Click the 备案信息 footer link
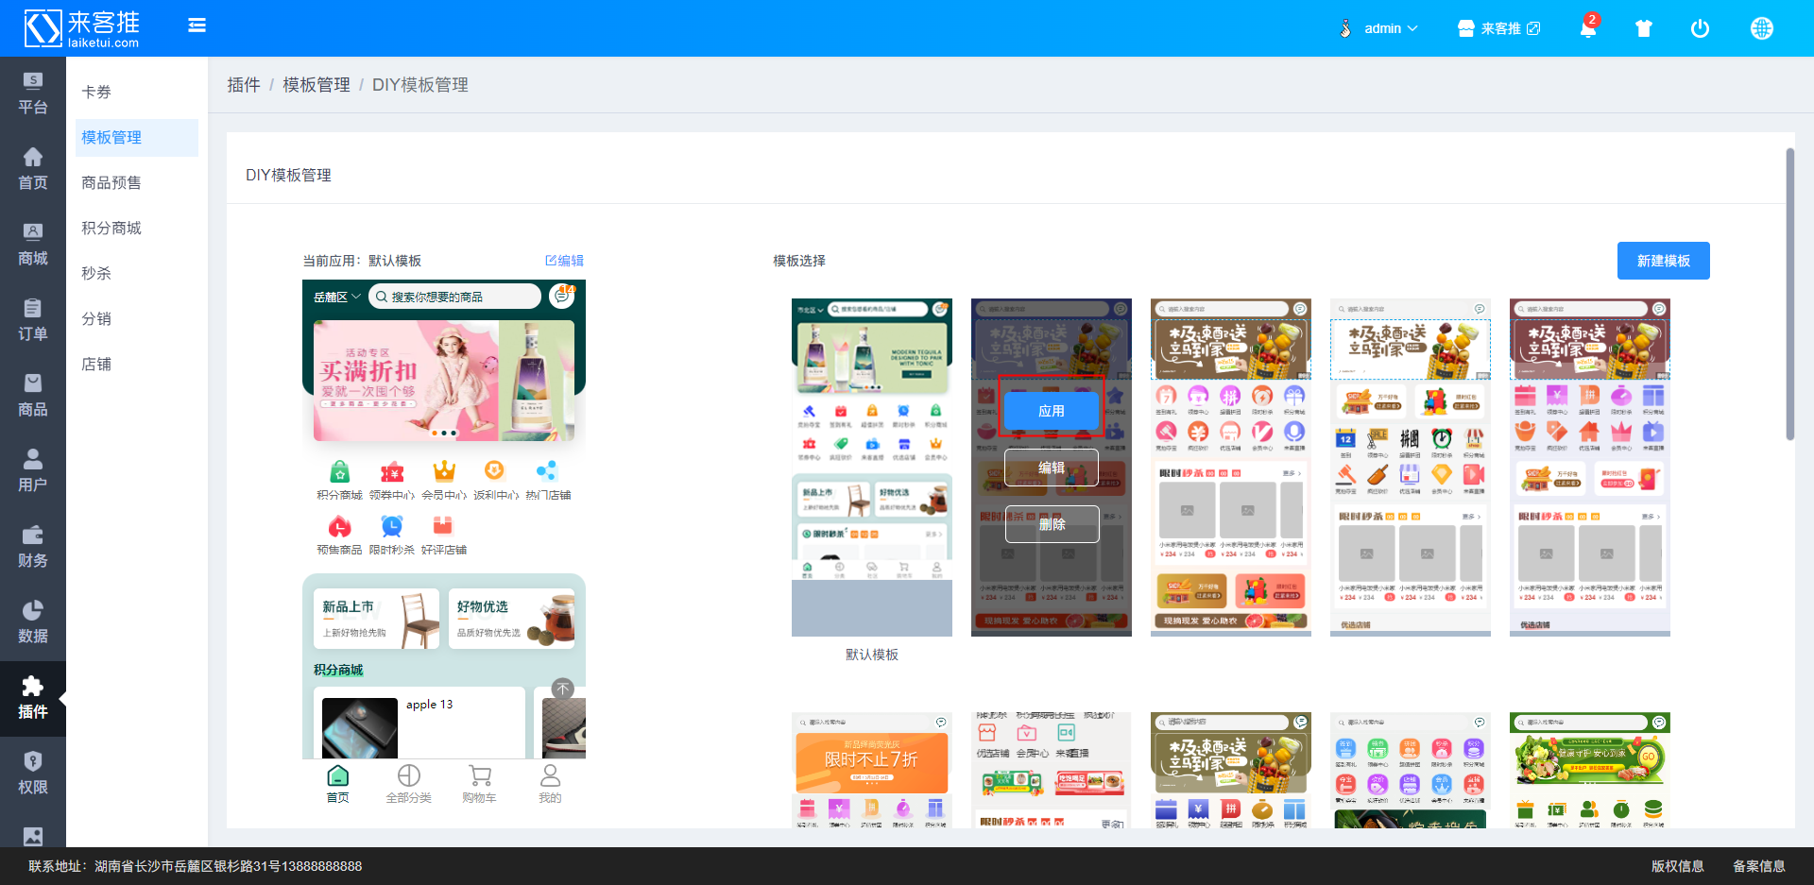Image resolution: width=1814 pixels, height=885 pixels. tap(1758, 866)
